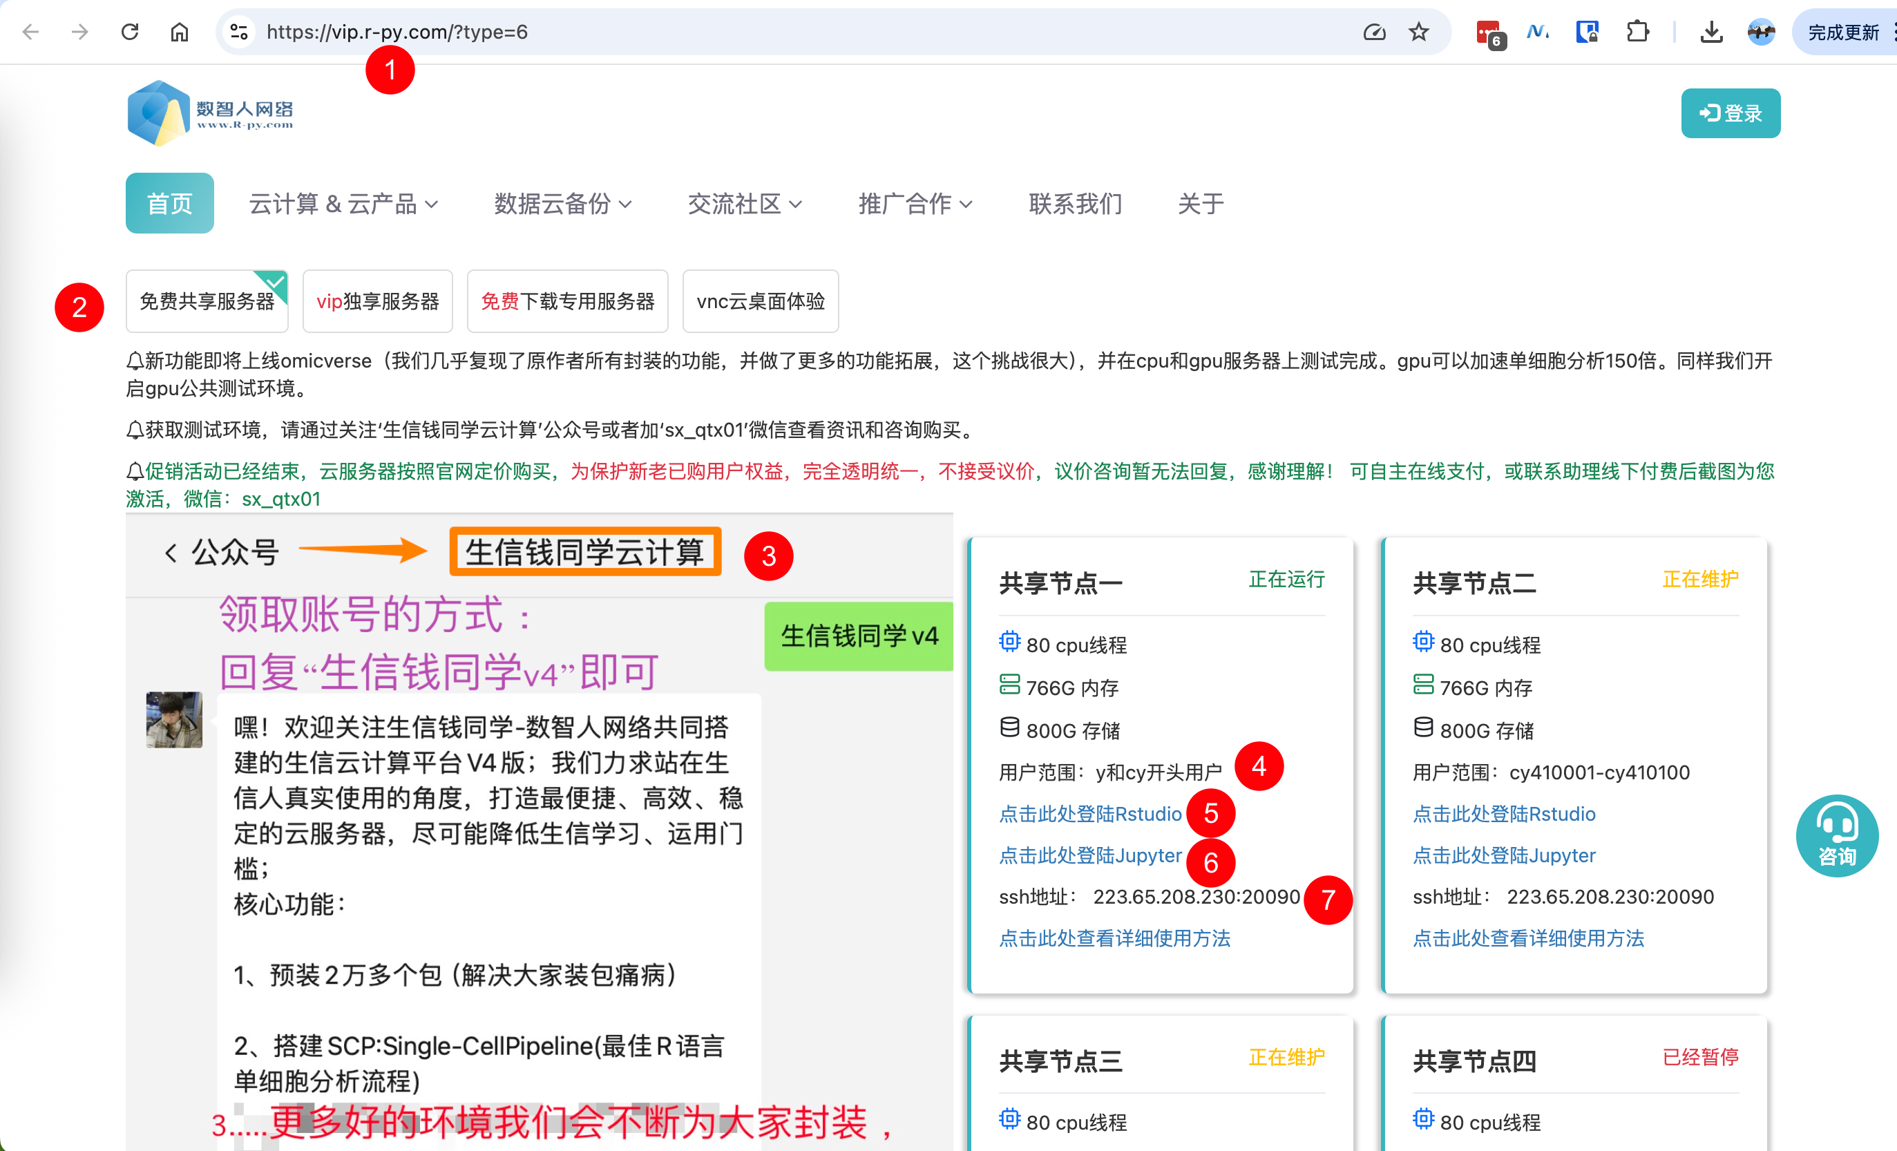Image resolution: width=1897 pixels, height=1151 pixels.
Task: Bookmark page with star icon
Action: 1418,32
